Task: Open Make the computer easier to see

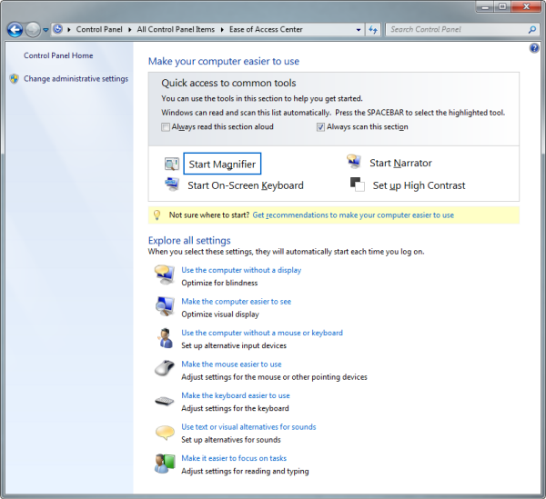Action: click(x=236, y=302)
